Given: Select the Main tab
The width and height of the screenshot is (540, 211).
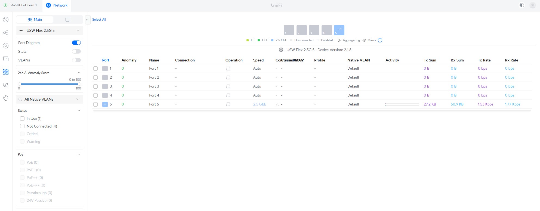Looking at the screenshot, I should click(35, 20).
